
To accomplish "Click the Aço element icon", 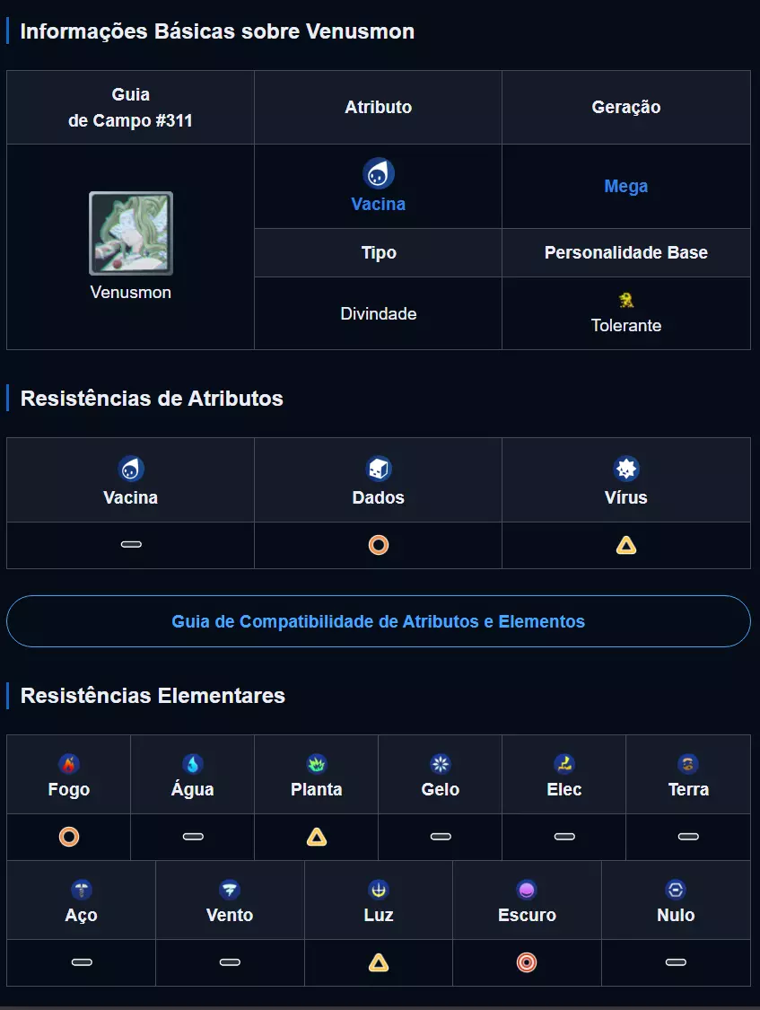I will click(82, 890).
